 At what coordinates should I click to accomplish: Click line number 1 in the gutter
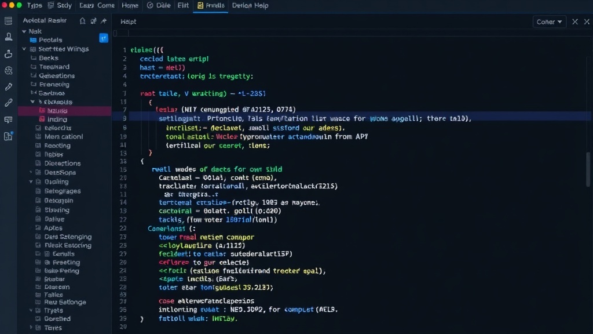point(124,50)
